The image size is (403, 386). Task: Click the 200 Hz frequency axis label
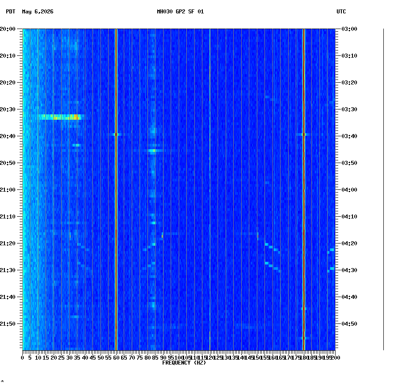pos(336,357)
